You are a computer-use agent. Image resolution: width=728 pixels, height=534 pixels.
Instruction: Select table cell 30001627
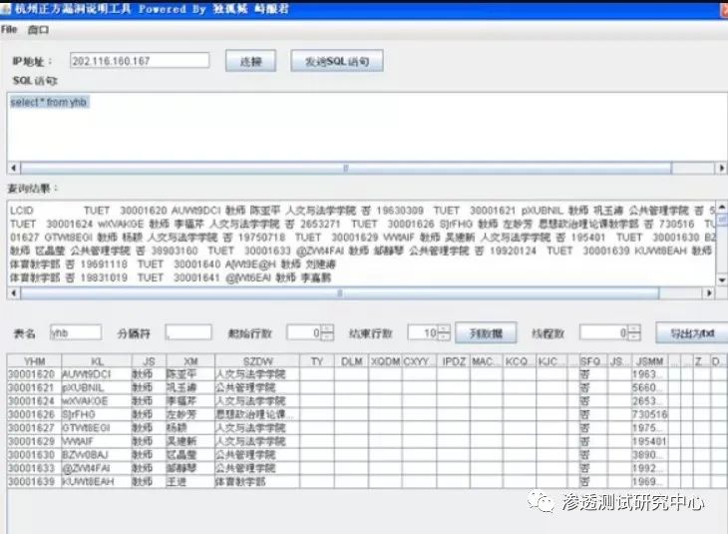34,427
